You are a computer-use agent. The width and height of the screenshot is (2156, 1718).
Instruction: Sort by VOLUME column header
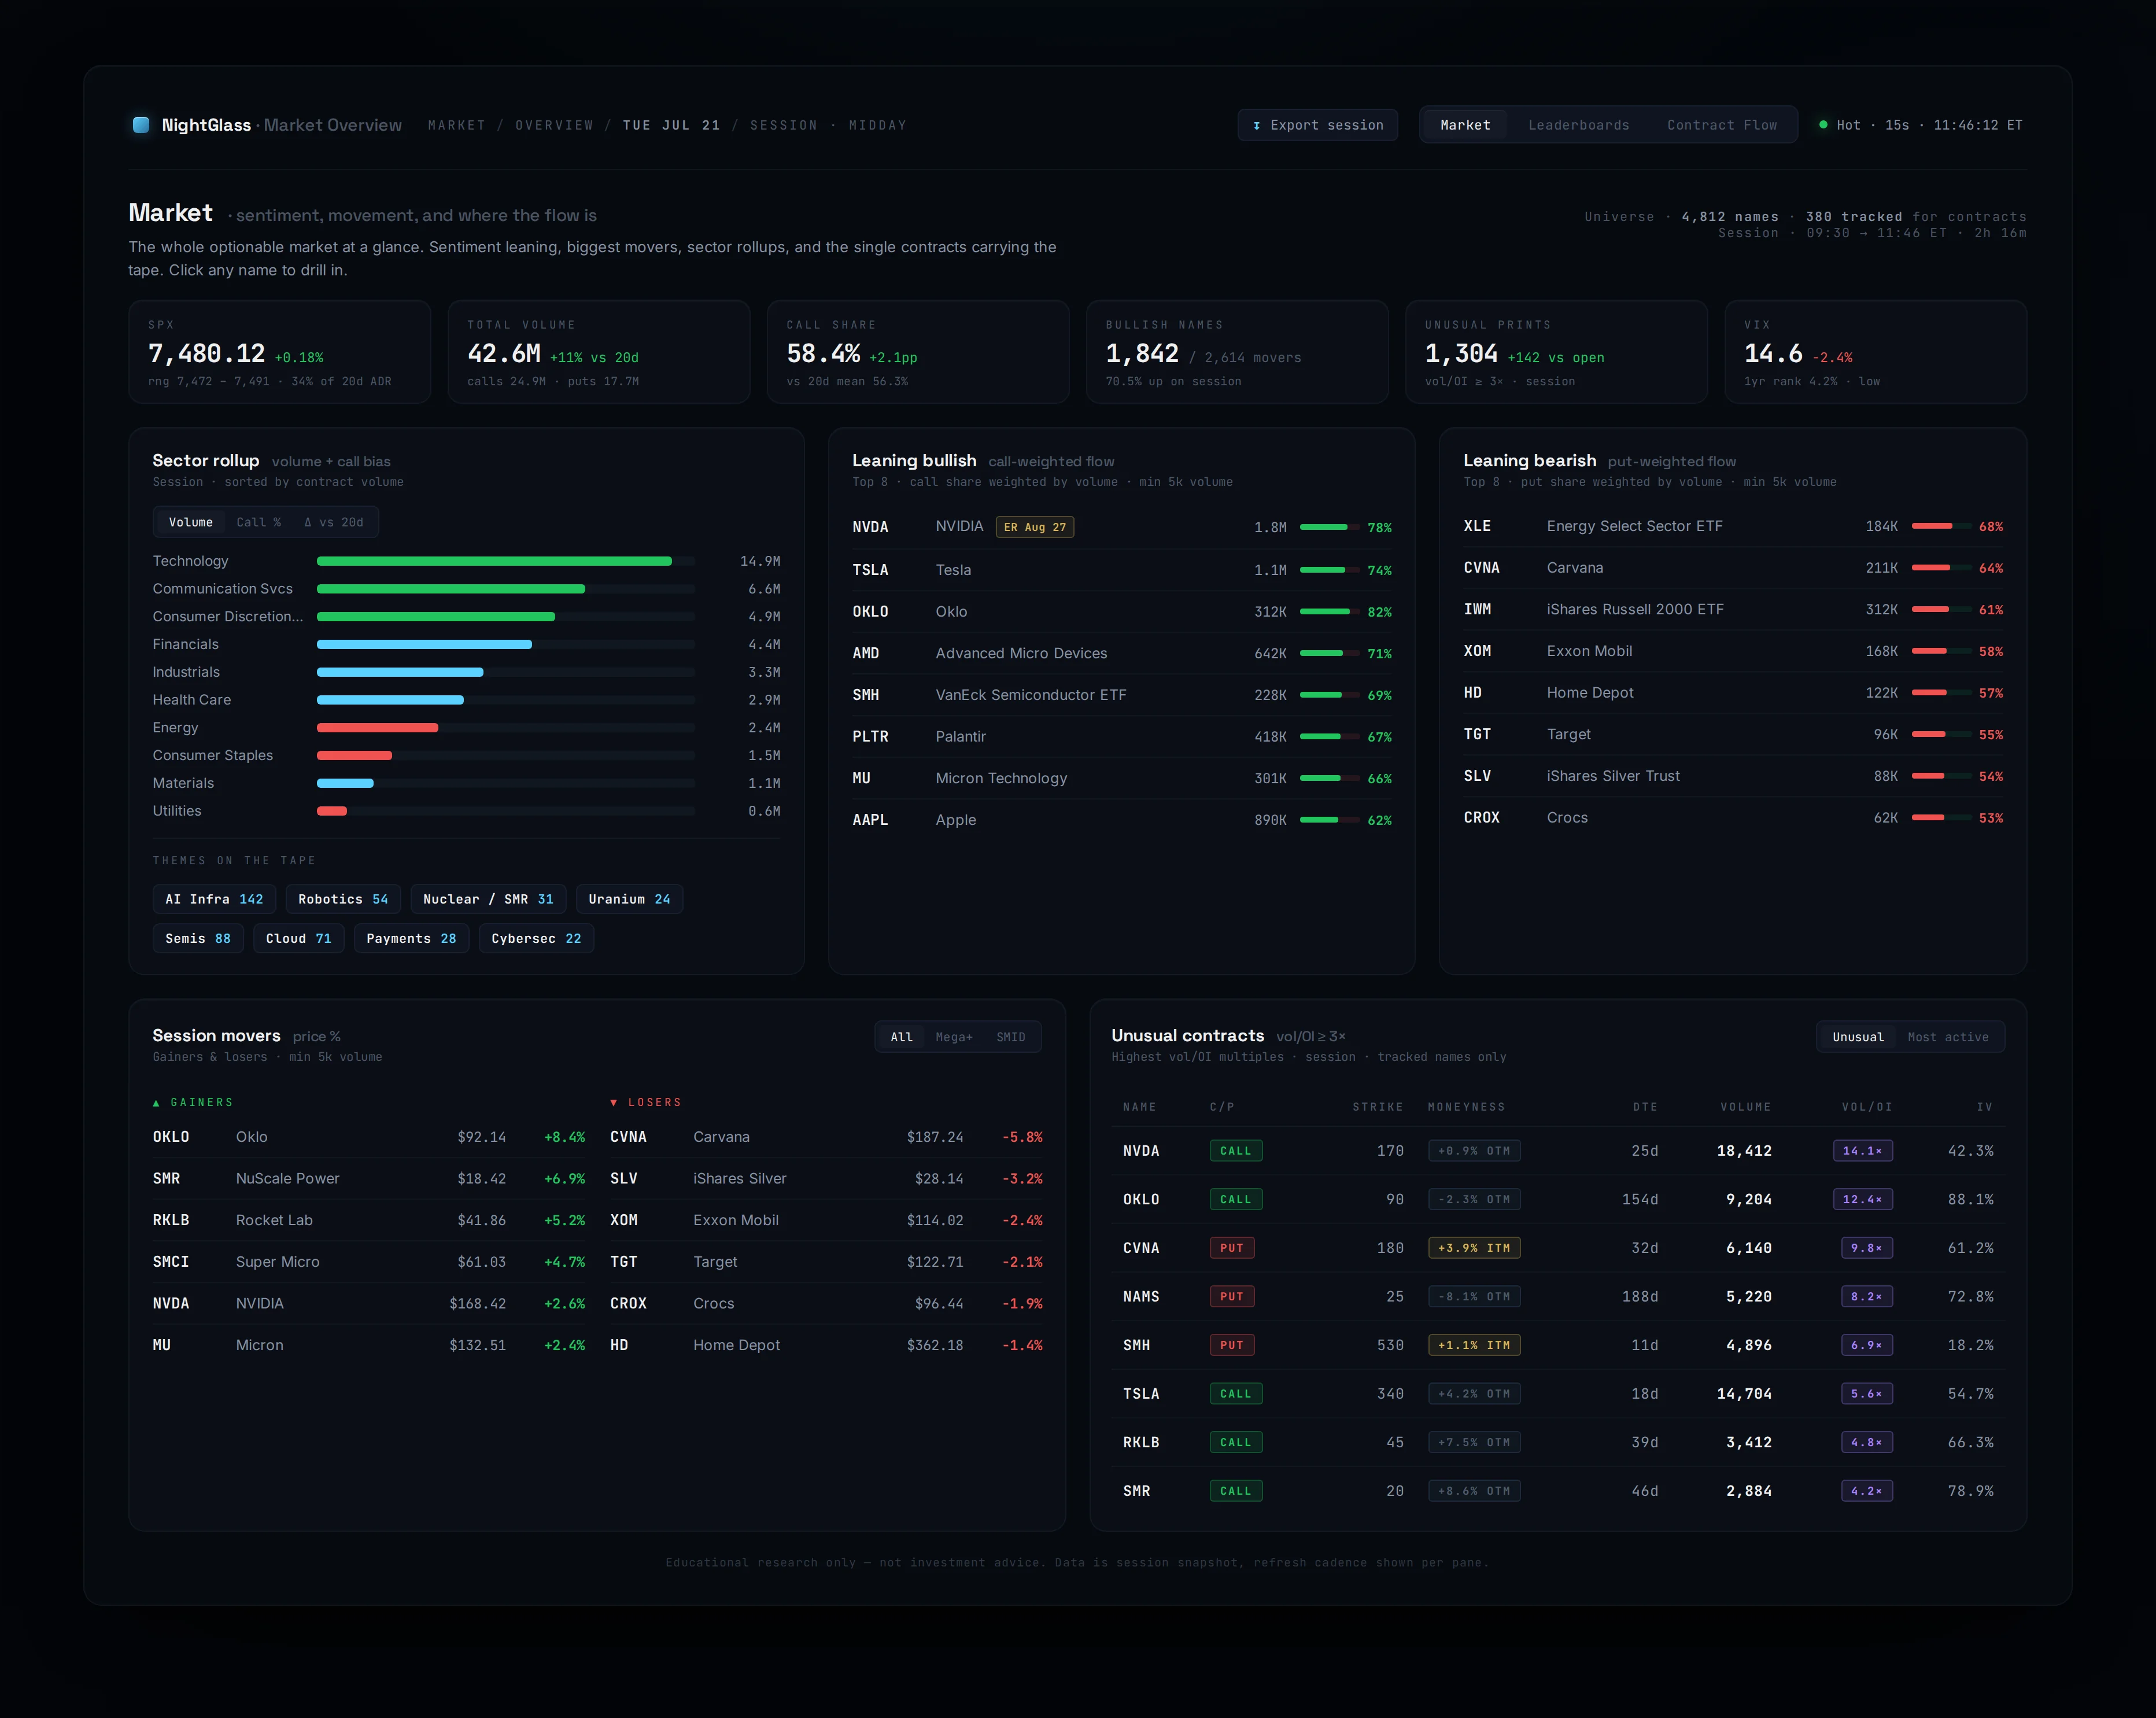1745,1107
